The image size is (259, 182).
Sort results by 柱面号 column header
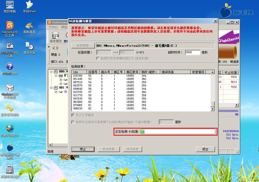tap(93, 72)
